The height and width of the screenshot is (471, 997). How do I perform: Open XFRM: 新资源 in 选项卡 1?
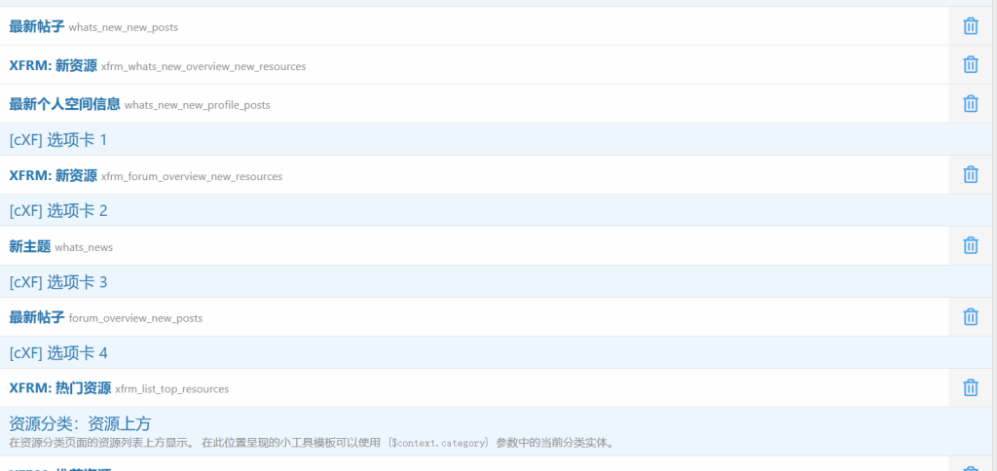(x=53, y=175)
